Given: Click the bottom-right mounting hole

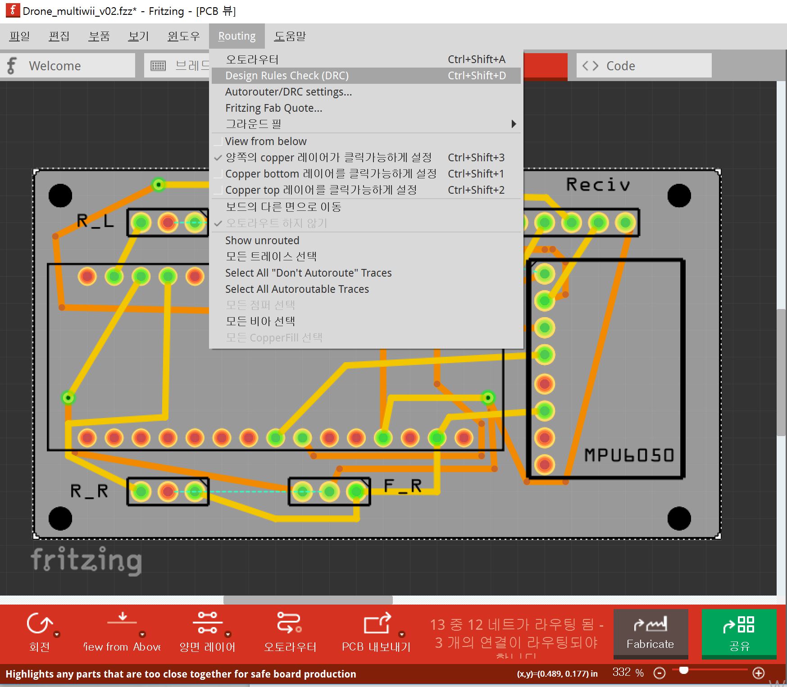Looking at the screenshot, I should 679,519.
